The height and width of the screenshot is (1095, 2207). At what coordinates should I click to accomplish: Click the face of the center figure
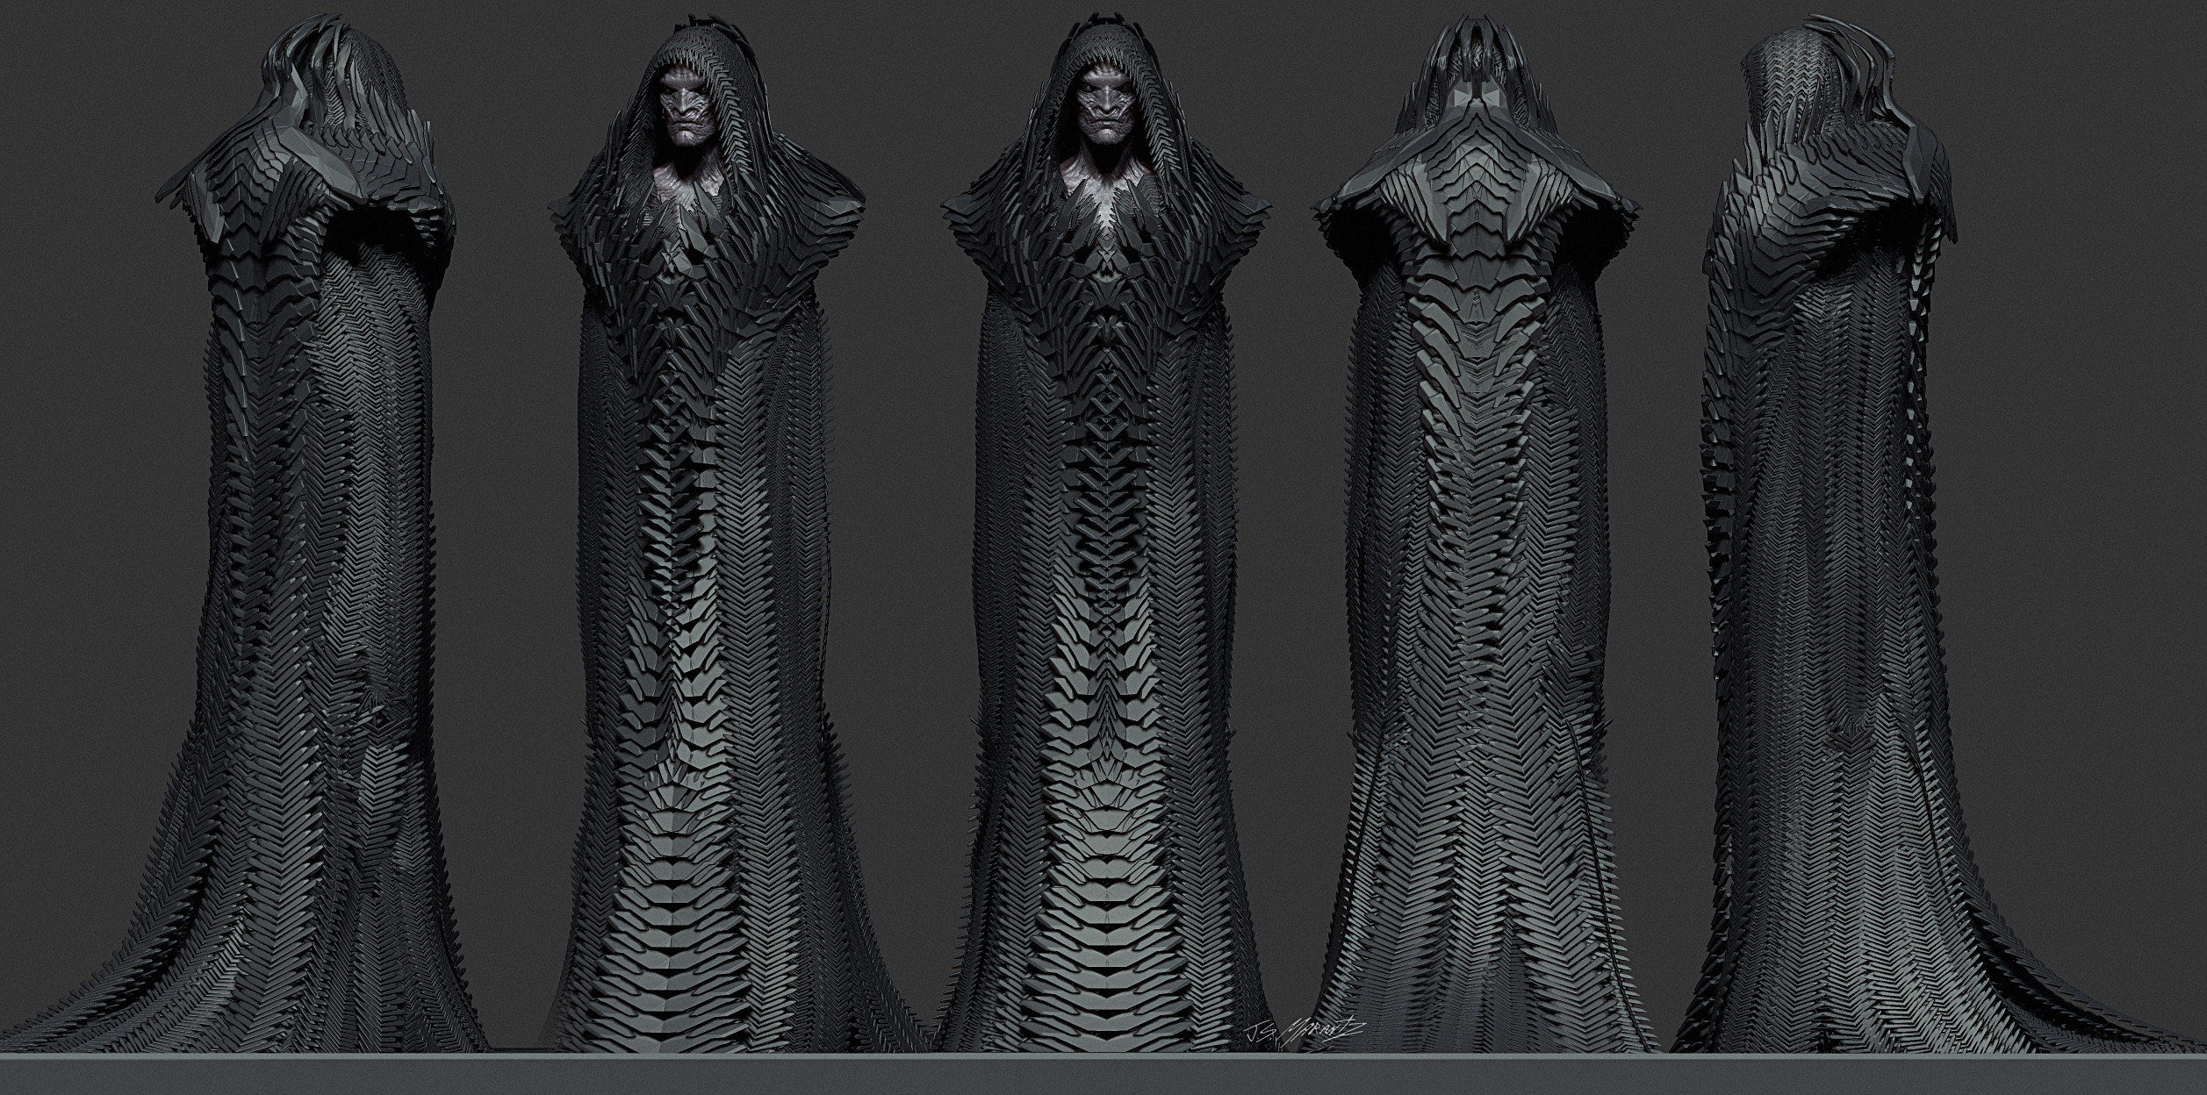click(1104, 107)
